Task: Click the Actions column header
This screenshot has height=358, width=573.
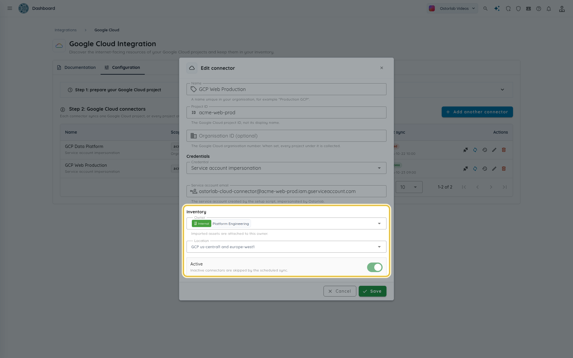Action: coord(500,132)
